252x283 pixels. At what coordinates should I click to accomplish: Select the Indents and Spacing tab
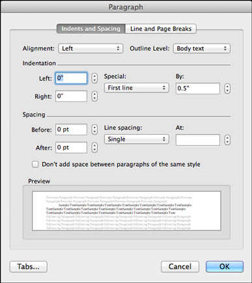click(x=91, y=29)
